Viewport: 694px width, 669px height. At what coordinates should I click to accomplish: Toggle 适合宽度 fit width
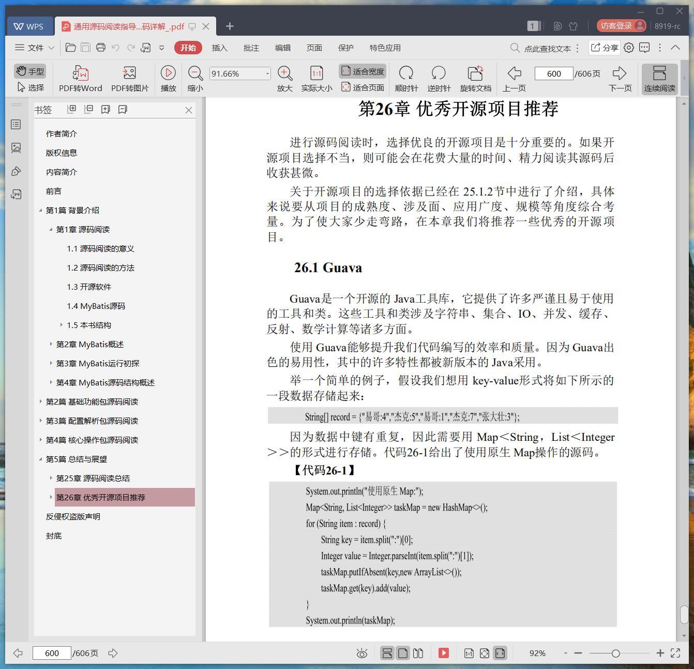tap(363, 71)
